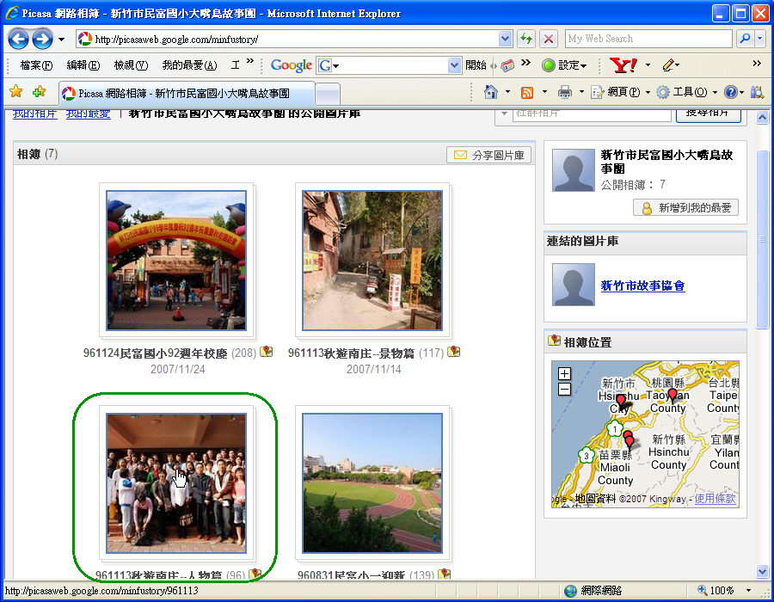Viewport: 774px width, 602px height.
Task: Expand the address bar URL dropdown
Action: coord(505,39)
